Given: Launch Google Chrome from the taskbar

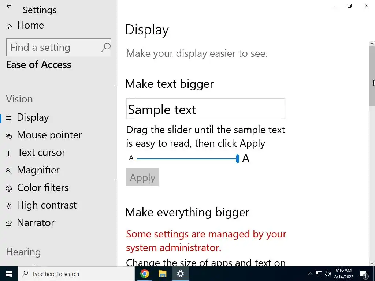Looking at the screenshot, I should click(144, 274).
